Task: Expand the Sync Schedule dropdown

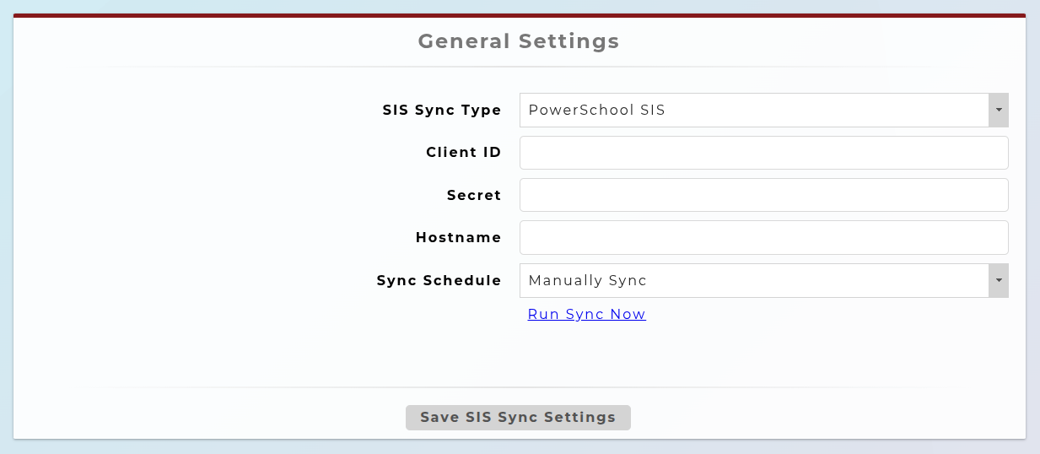Action: point(763,280)
